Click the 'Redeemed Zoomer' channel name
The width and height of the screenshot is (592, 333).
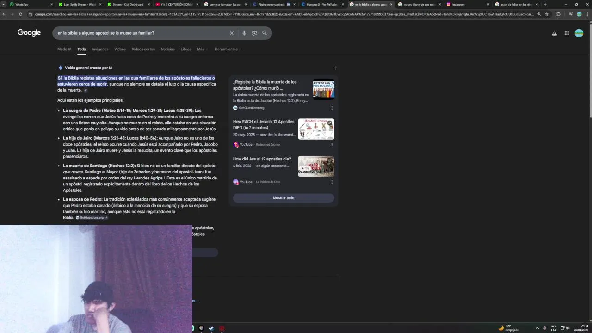click(x=268, y=145)
